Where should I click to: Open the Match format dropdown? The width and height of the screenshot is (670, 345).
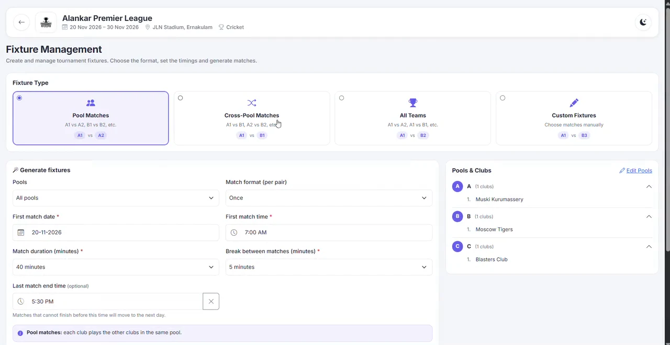pyautogui.click(x=329, y=198)
